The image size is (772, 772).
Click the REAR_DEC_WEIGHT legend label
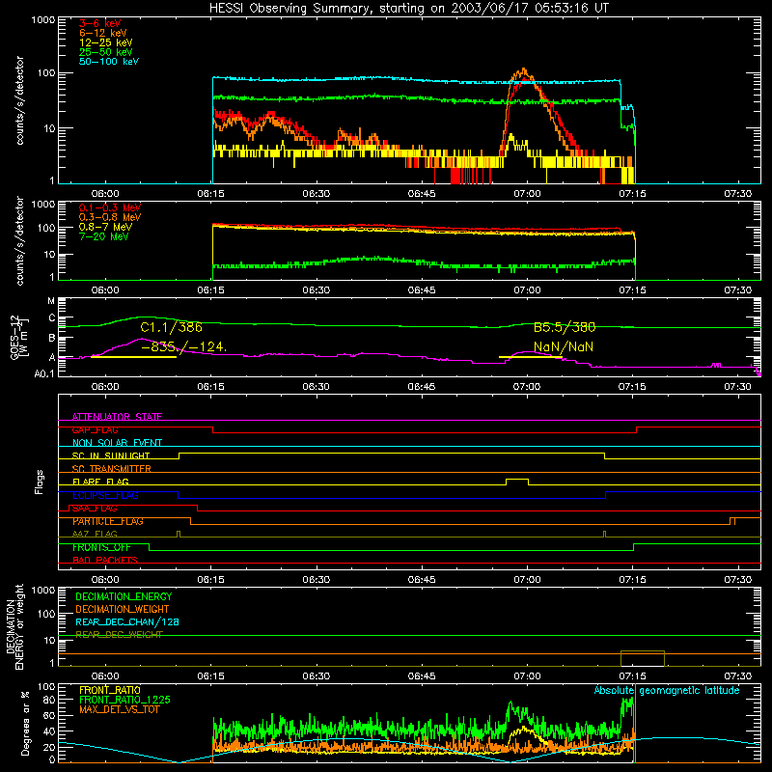119,635
